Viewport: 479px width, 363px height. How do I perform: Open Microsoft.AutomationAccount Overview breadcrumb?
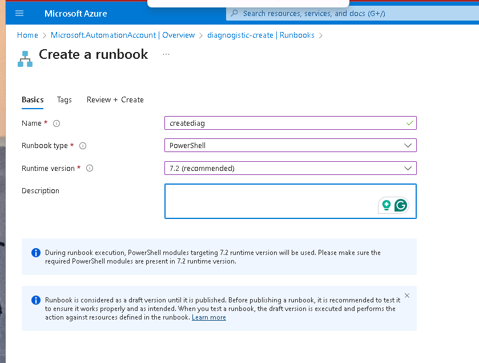(x=123, y=35)
